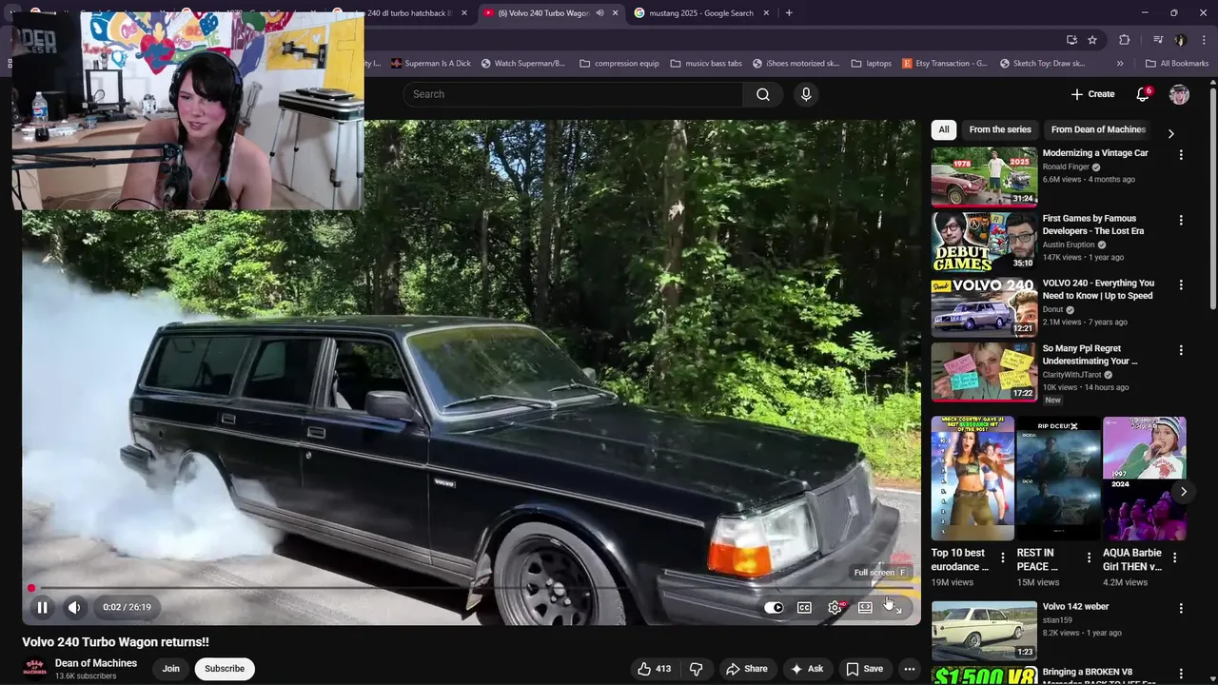The width and height of the screenshot is (1218, 685).
Task: Focus the YouTube search field
Action: (x=573, y=94)
